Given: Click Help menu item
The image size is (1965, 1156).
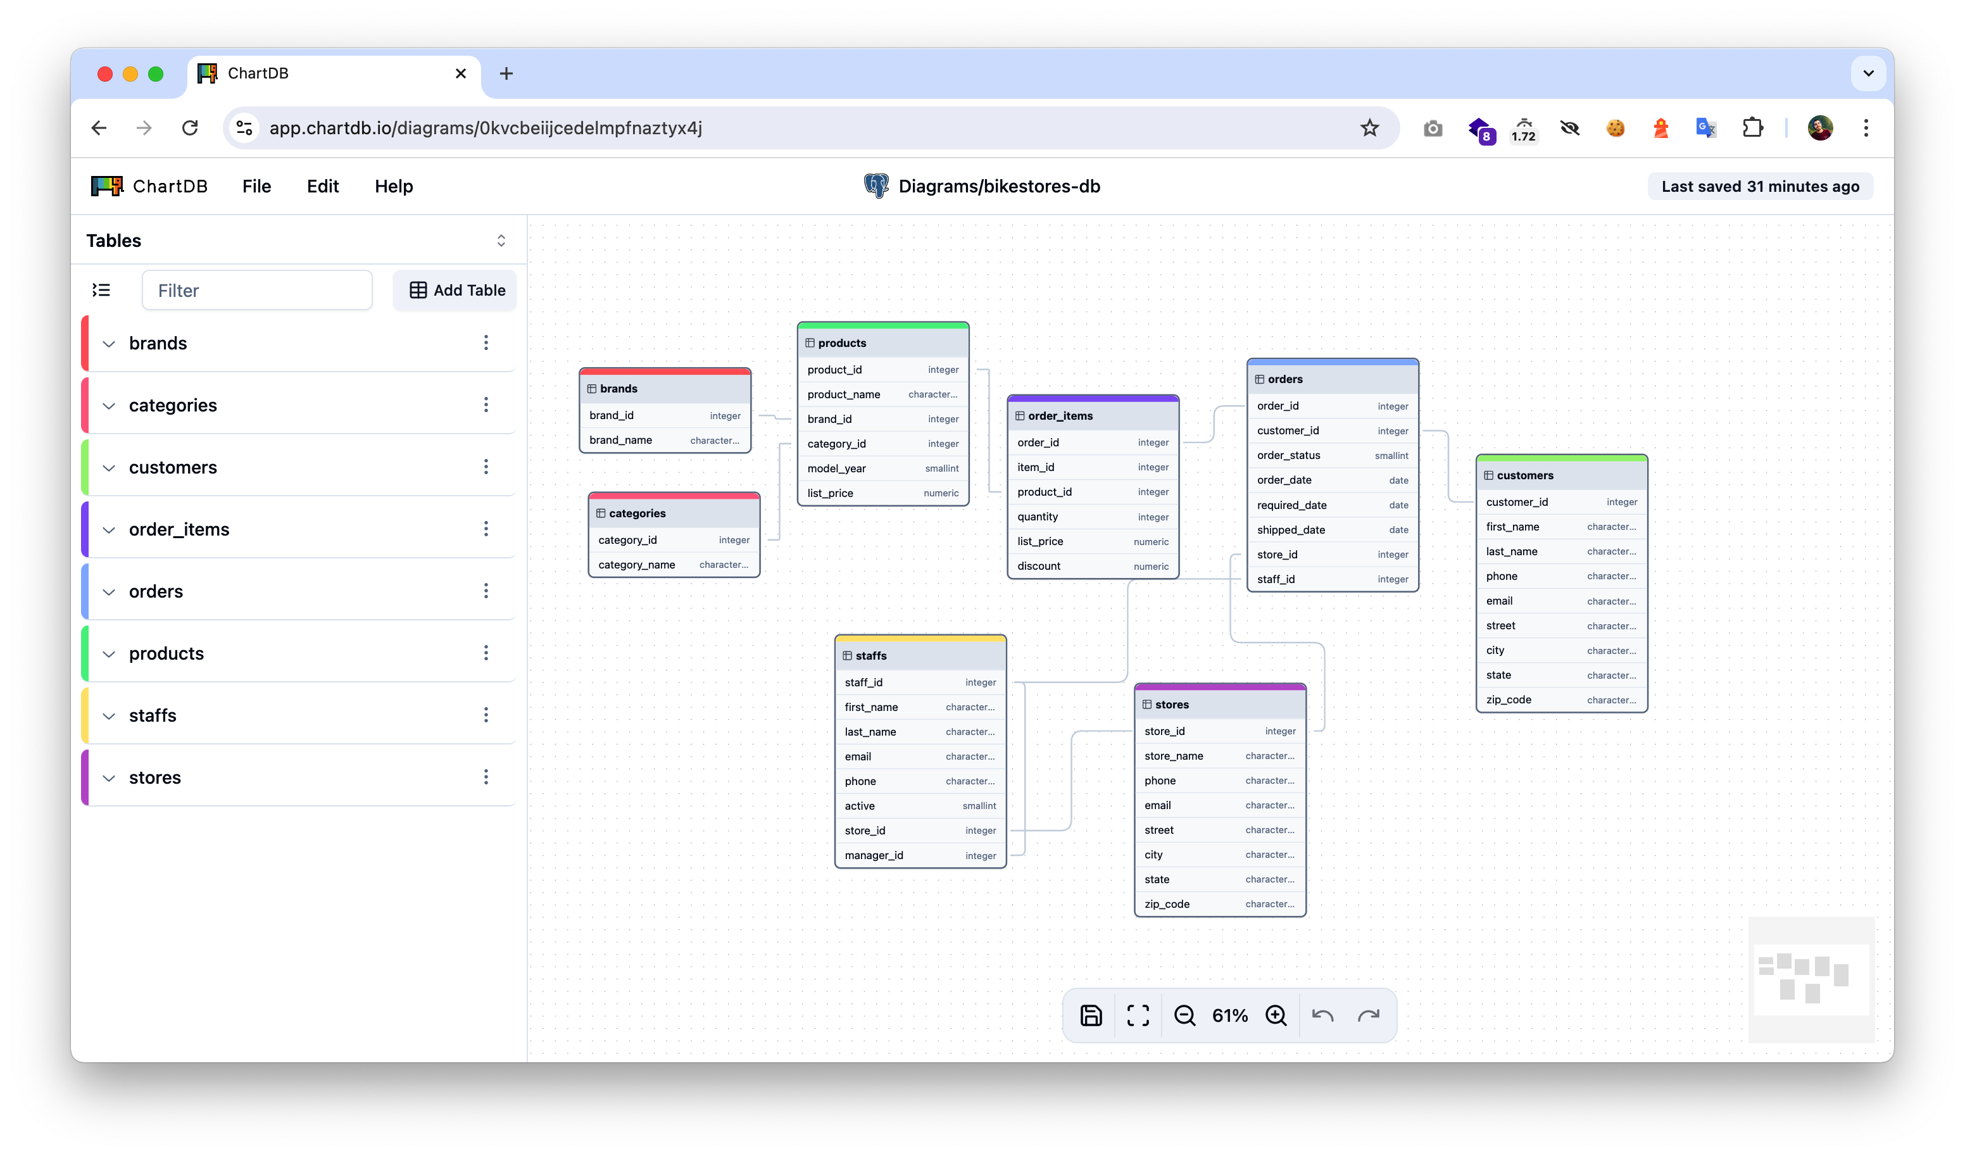Looking at the screenshot, I should [x=395, y=185].
